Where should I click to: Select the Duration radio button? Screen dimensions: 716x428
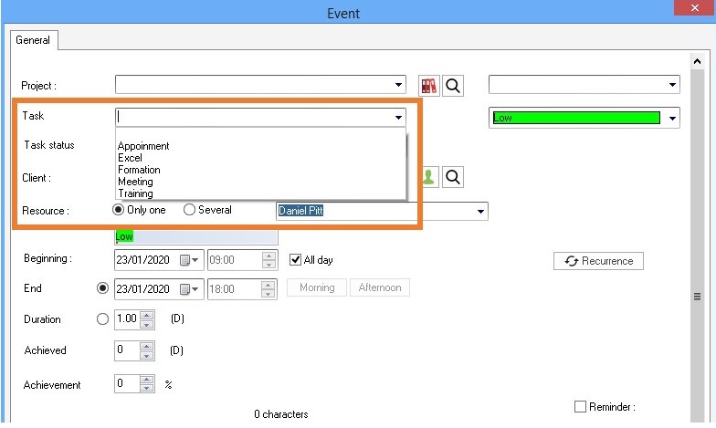(x=102, y=319)
